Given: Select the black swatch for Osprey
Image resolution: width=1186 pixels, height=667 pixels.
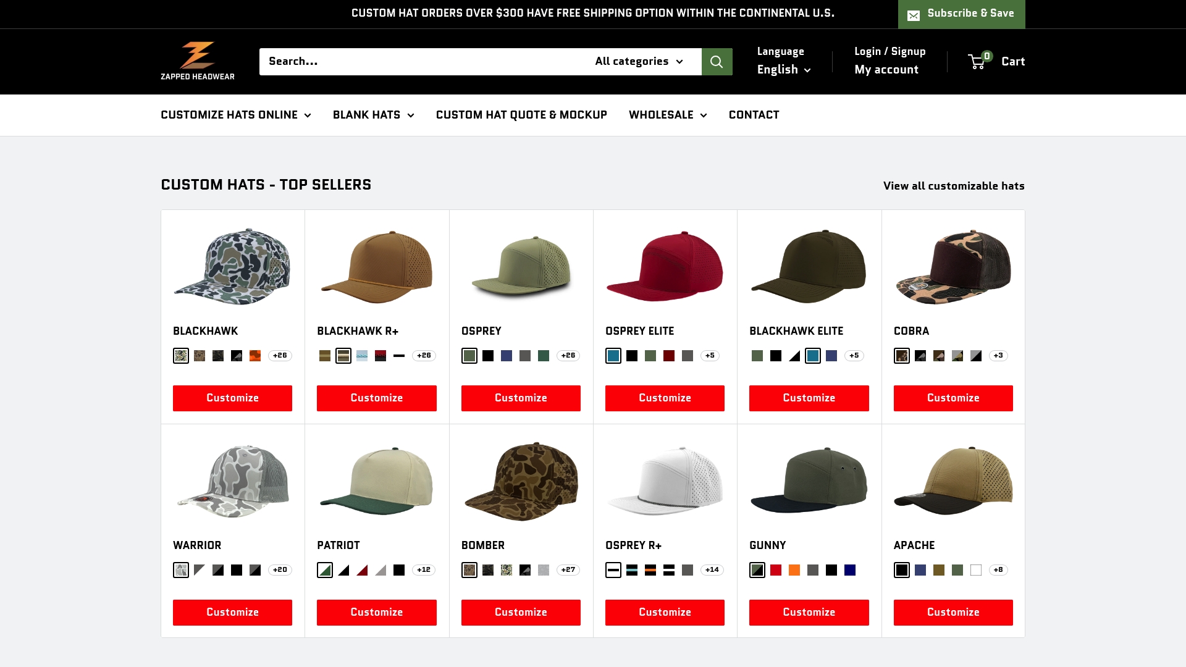Looking at the screenshot, I should pos(488,356).
